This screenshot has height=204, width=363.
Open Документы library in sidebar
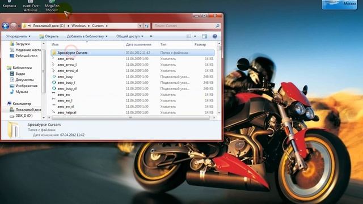(x=22, y=80)
